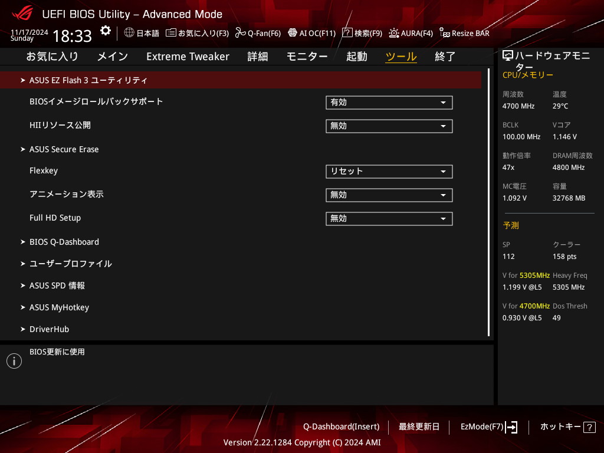Click the 100.00 MHz BCLK value

(521, 137)
